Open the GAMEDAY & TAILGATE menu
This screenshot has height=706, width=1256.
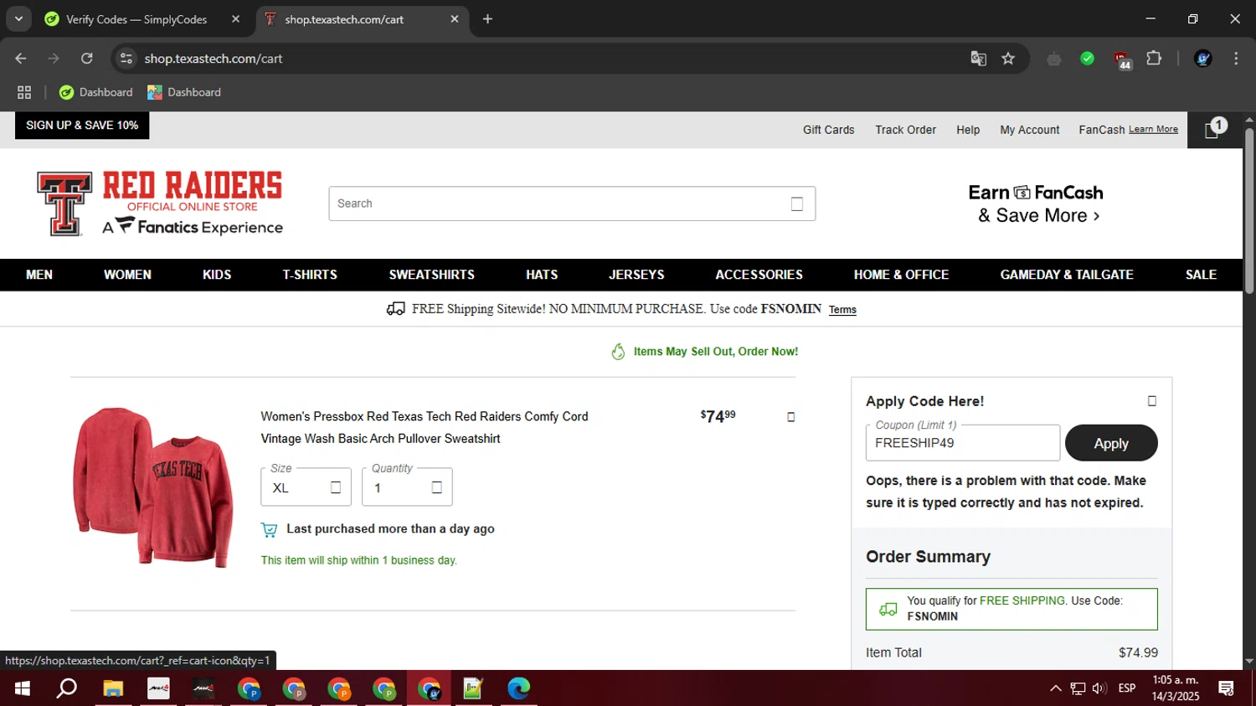(x=1067, y=275)
